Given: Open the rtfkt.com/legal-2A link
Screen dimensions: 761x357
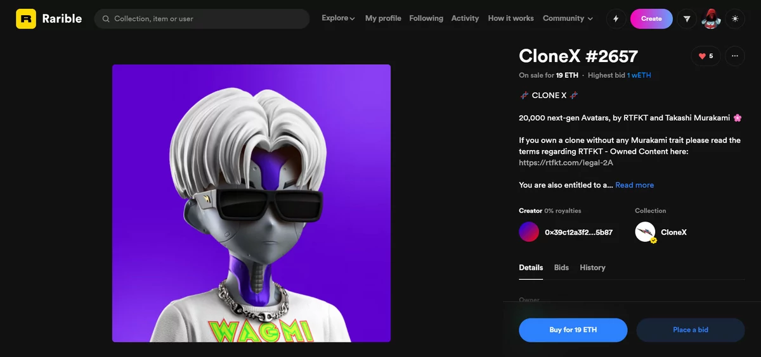Looking at the screenshot, I should [566, 163].
